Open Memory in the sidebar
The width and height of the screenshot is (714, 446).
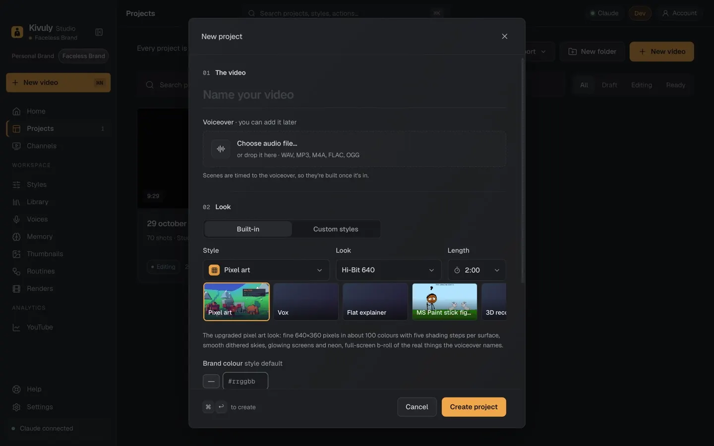(59, 237)
